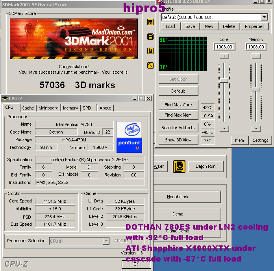The image size is (274, 271).
Task: Click the CPU-Z chip icon in title bar
Action: 5,98
